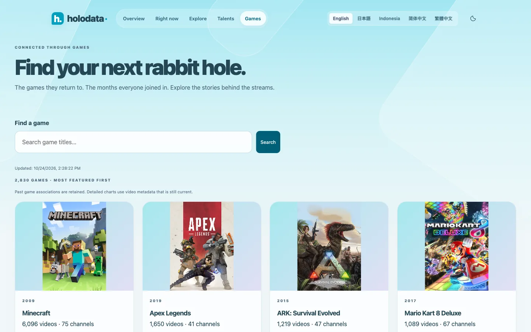Click the Search button
This screenshot has width=531, height=332.
pos(268,142)
